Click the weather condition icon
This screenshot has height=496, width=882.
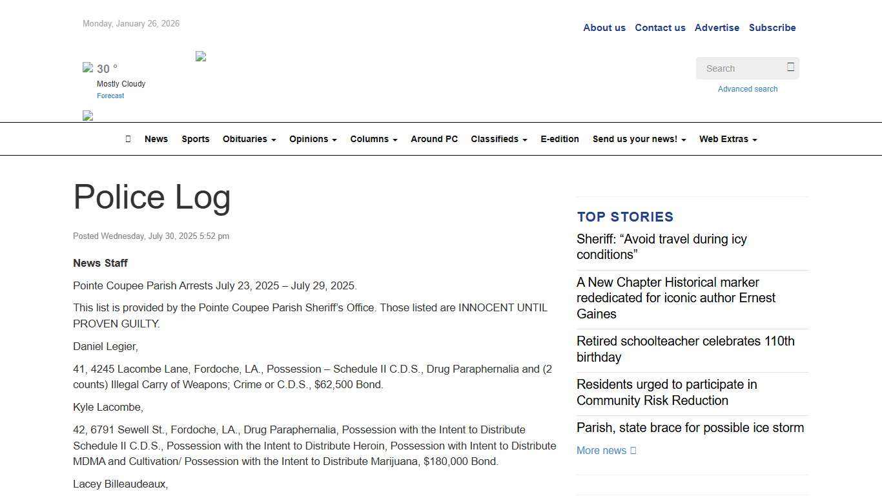[88, 67]
